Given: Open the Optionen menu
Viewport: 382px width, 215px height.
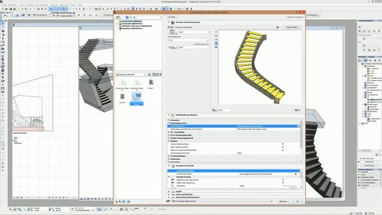Looking at the screenshot, I should pos(54,5).
